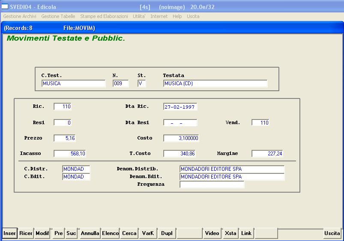Screen dimensions: 344x241
Task: Click the Ricer button
Action: [x=26, y=233]
